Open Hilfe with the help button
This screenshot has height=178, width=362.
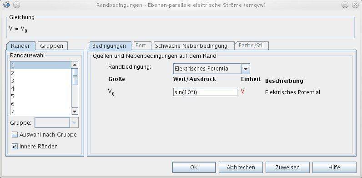334,167
